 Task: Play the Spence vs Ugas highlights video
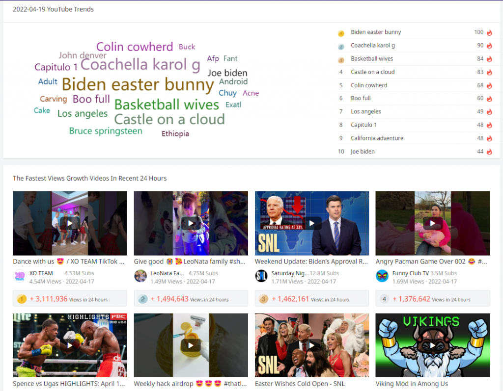coord(70,345)
